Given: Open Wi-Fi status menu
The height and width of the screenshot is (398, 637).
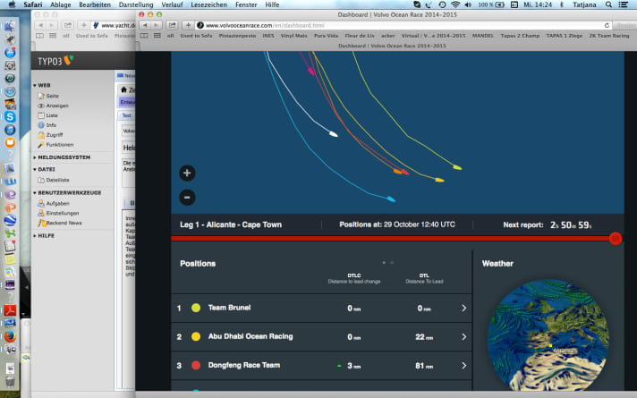Looking at the screenshot, I should coord(455,4).
